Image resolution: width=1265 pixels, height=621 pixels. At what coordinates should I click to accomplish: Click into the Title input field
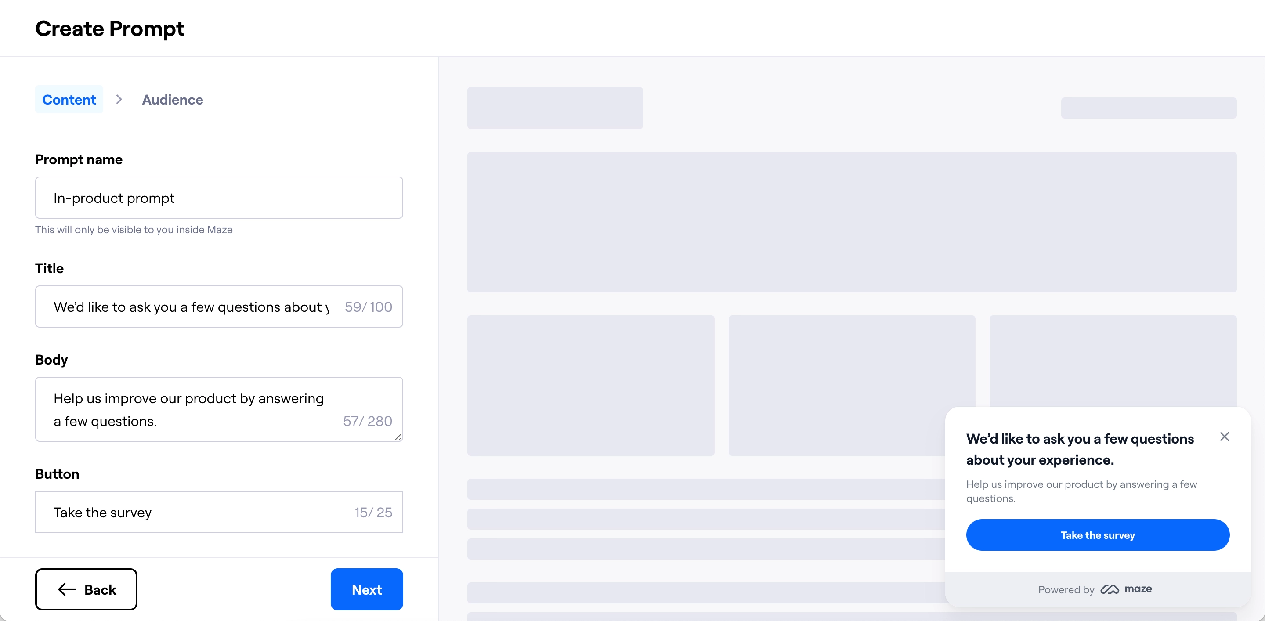[219, 307]
